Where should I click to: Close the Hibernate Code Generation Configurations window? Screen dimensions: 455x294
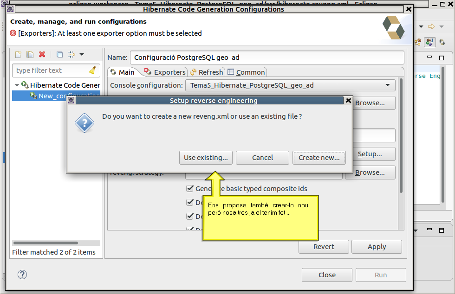(409, 9)
